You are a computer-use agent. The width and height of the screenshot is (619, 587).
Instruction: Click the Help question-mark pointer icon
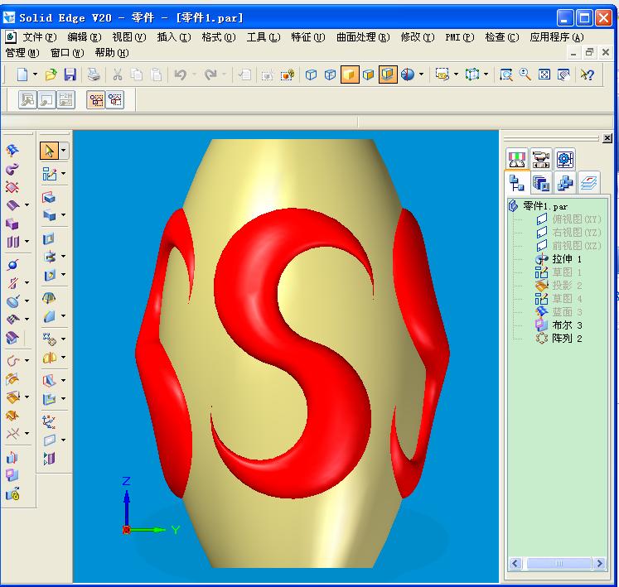(x=587, y=75)
